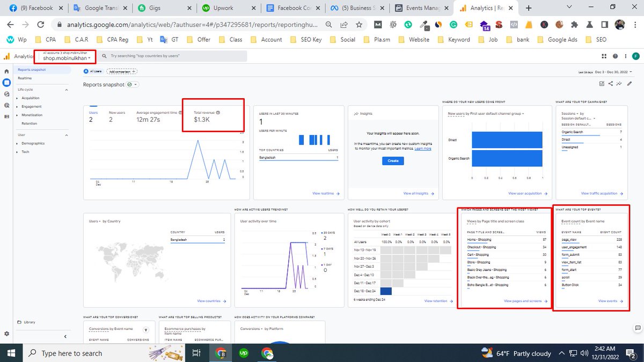Open View realtime link
The height and width of the screenshot is (362, 644).
coord(325,193)
